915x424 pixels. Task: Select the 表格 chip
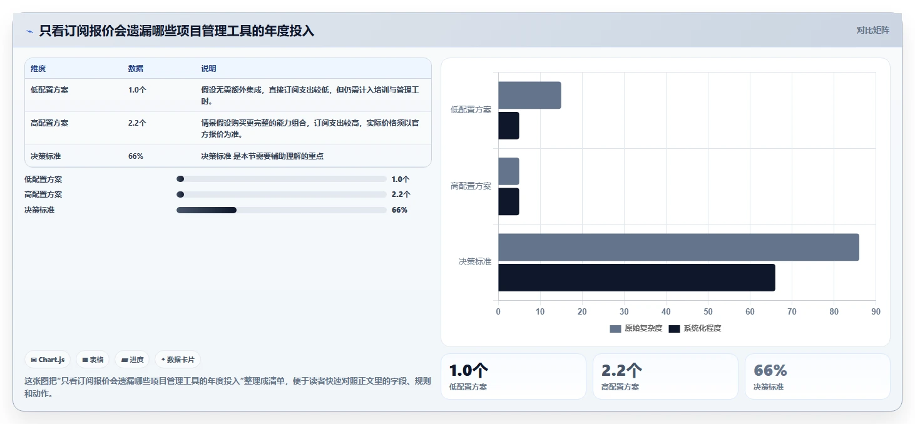pos(93,360)
